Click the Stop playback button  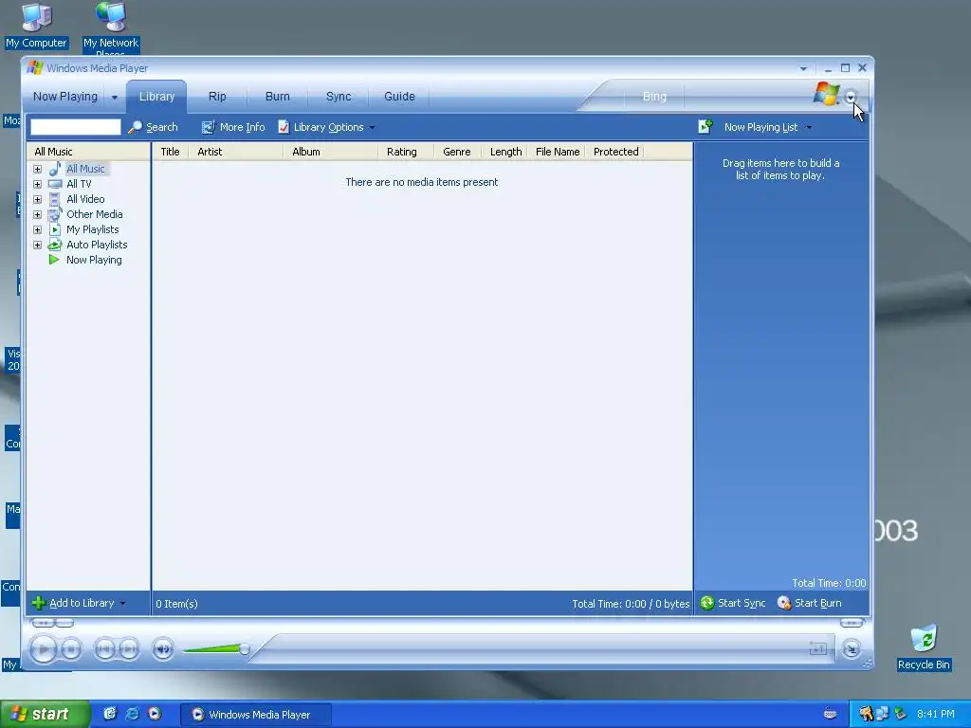(71, 649)
